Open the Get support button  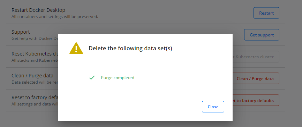262,35
